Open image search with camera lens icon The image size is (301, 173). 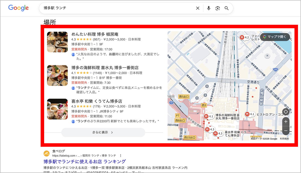(x=217, y=8)
